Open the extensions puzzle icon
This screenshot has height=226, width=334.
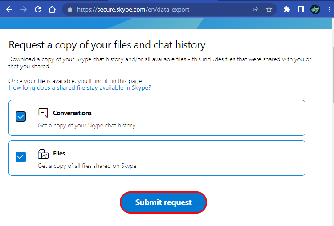click(x=287, y=9)
